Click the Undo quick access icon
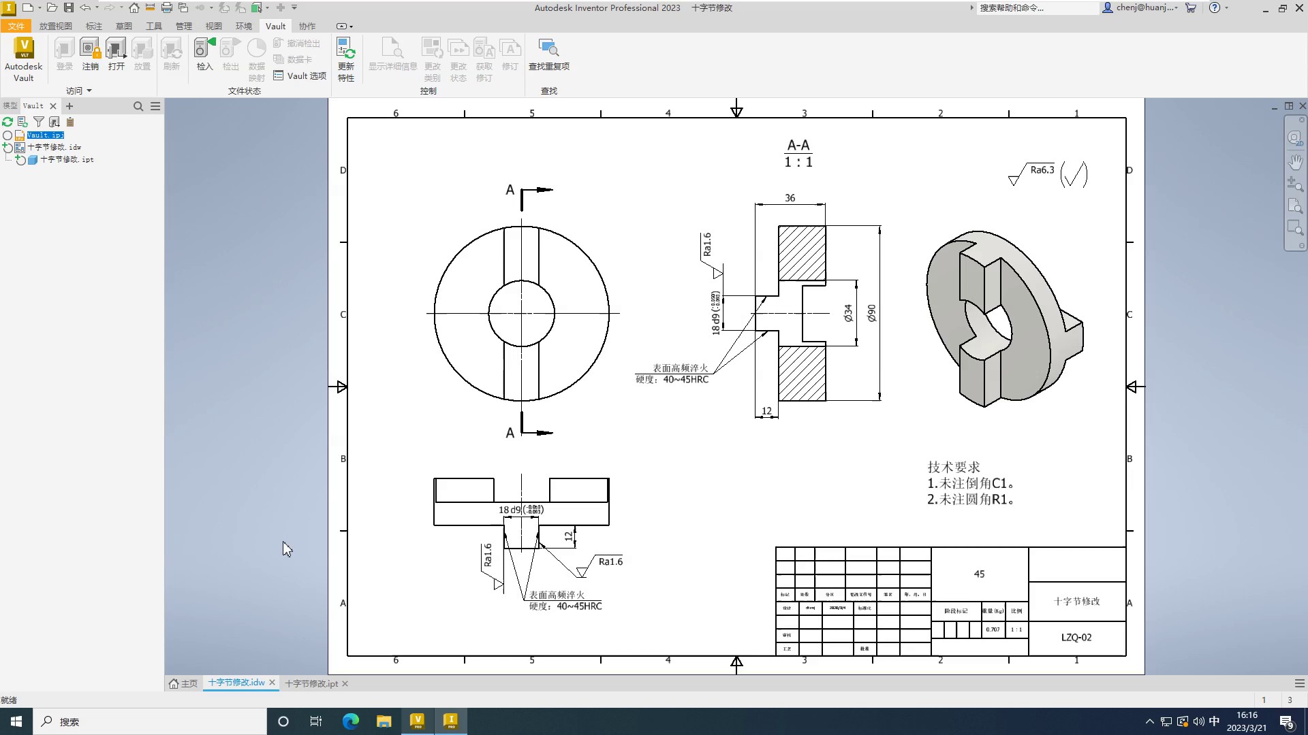Viewport: 1308px width, 735px height. (x=85, y=7)
